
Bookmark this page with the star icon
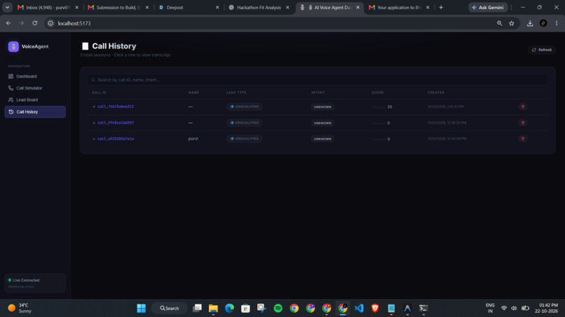point(512,23)
